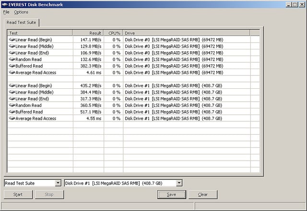Clear the benchmark results
This screenshot has width=307, height=211.
pyautogui.click(x=202, y=194)
